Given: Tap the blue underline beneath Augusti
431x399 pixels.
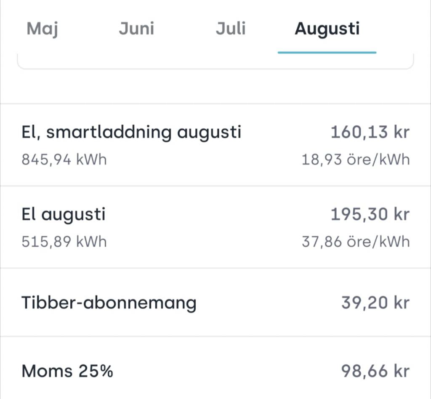Looking at the screenshot, I should (327, 52).
